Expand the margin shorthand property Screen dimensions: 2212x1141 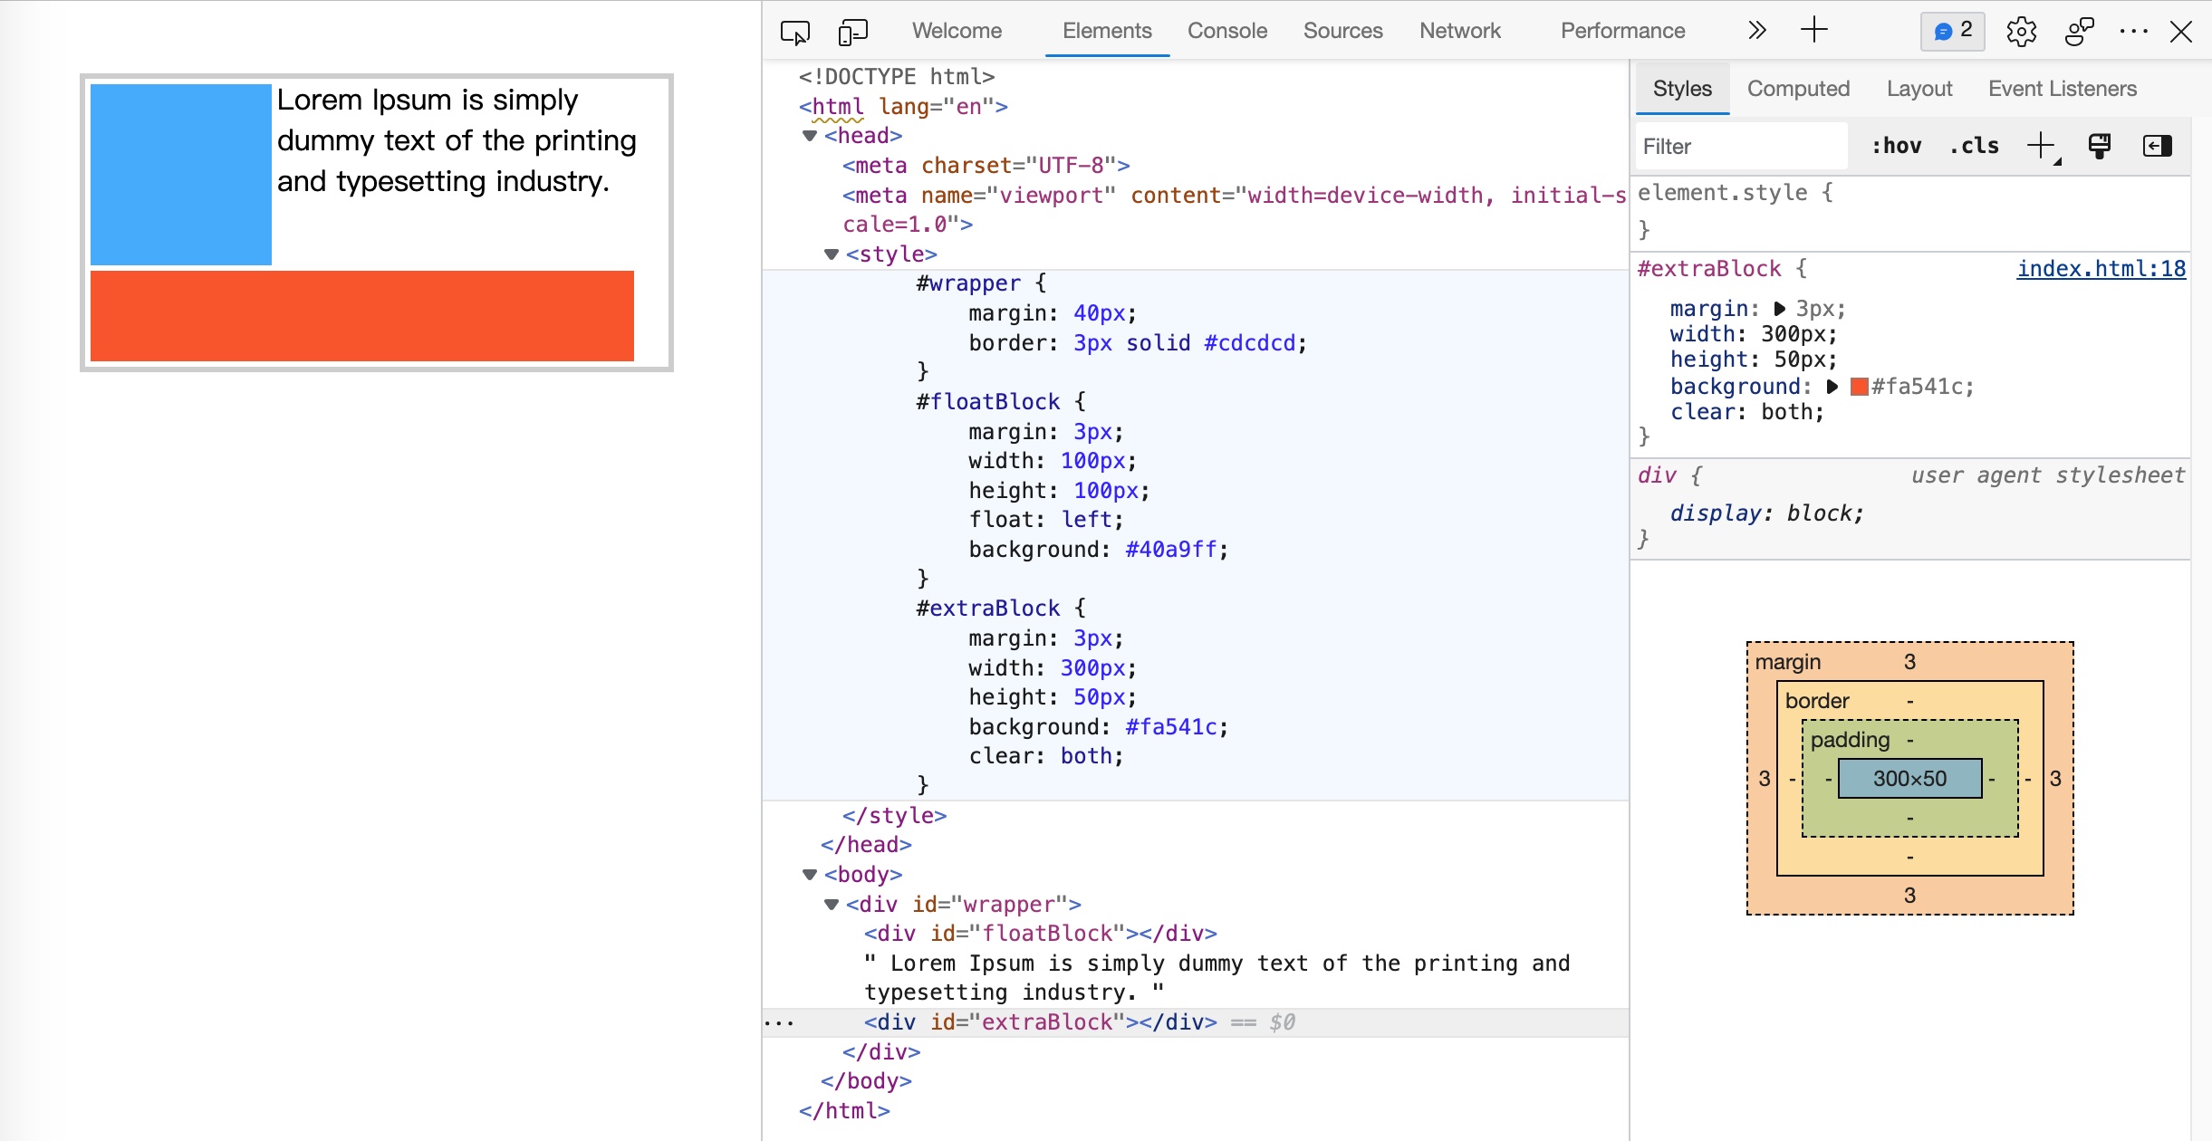pyautogui.click(x=1780, y=309)
